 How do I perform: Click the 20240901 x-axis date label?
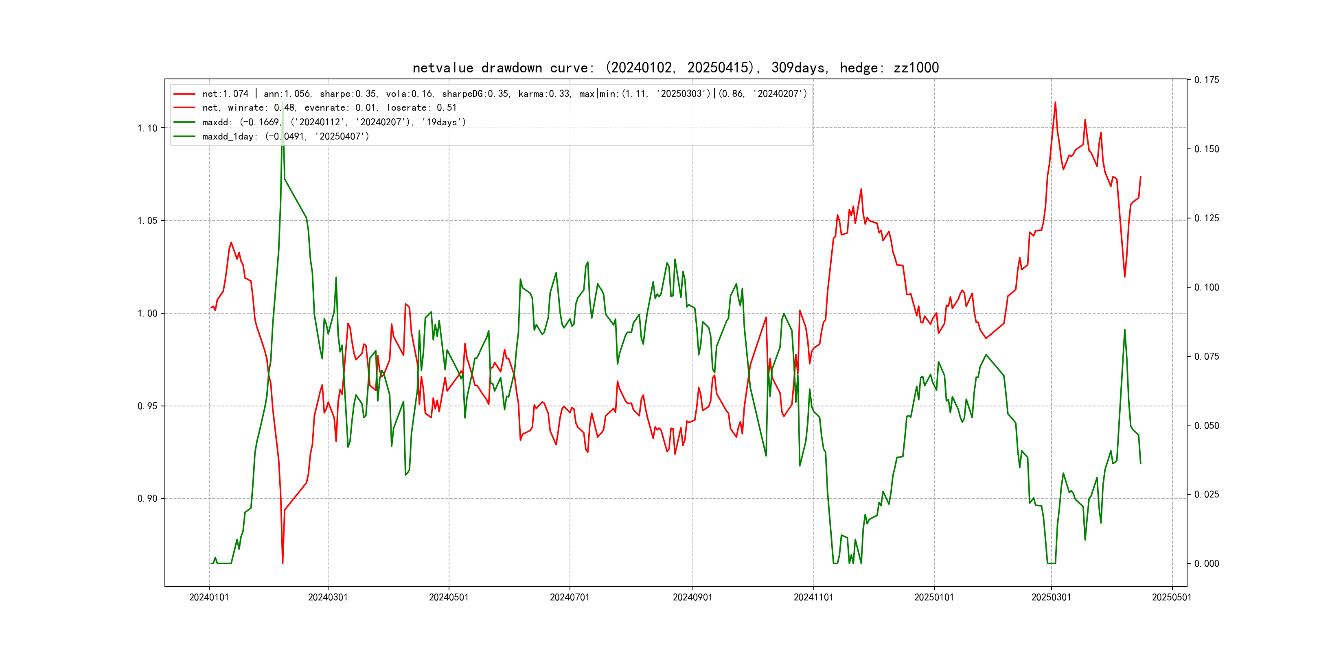tap(692, 598)
